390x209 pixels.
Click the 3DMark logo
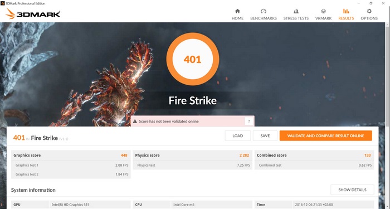32,14
